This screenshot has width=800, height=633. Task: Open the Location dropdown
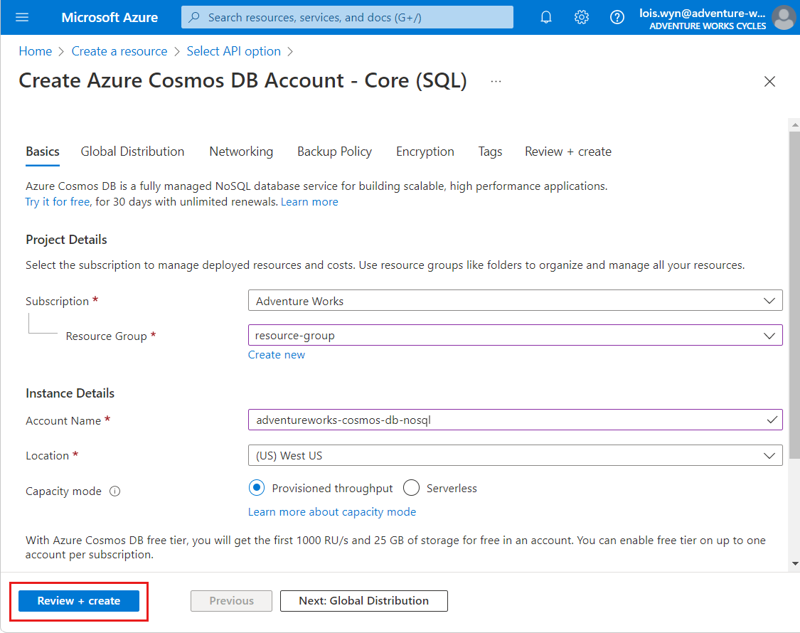pos(515,455)
